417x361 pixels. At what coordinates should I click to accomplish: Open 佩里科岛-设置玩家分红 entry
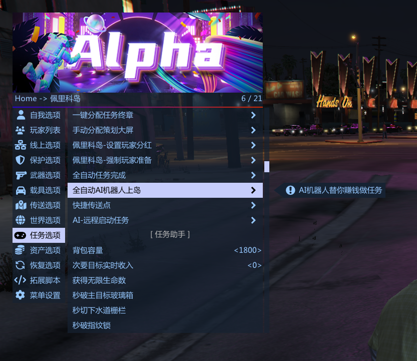click(x=165, y=145)
